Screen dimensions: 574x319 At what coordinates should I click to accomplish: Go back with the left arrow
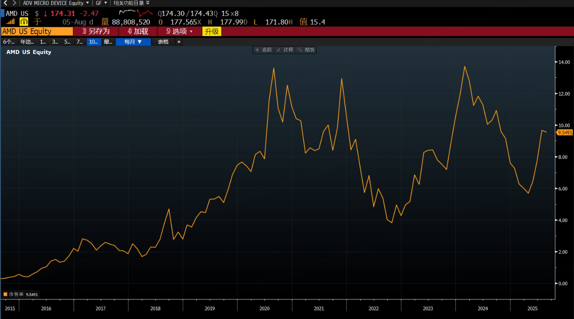tap(5, 3)
